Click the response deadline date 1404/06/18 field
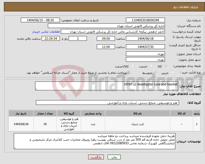The width and height of the screenshot is (205, 164). [x=145, y=39]
